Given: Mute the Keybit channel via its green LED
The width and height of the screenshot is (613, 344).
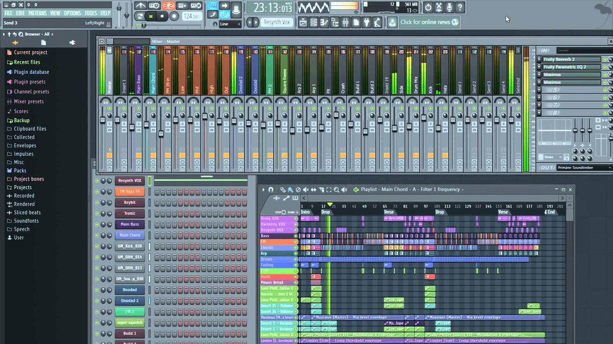Looking at the screenshot, I should point(97,202).
